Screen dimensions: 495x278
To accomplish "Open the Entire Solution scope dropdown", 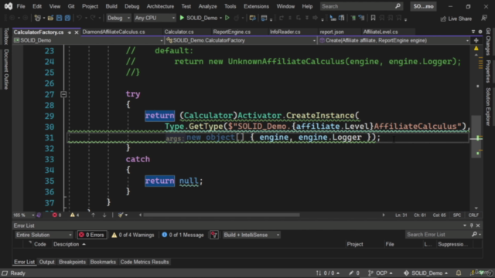I will pyautogui.click(x=44, y=235).
